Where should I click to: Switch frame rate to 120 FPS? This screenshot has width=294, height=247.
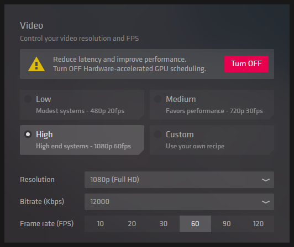tap(258, 224)
